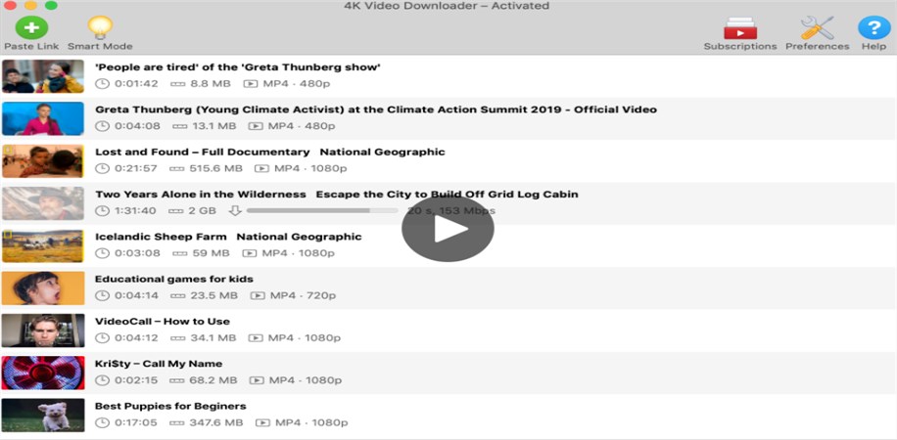Click title 'Lost and Found – Full Documentary'

[x=202, y=152]
